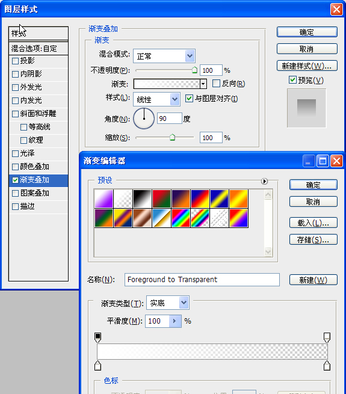Viewport: 346px width, 394px height.
Task: Choose the black-to-white gradient preset
Action: point(143,199)
